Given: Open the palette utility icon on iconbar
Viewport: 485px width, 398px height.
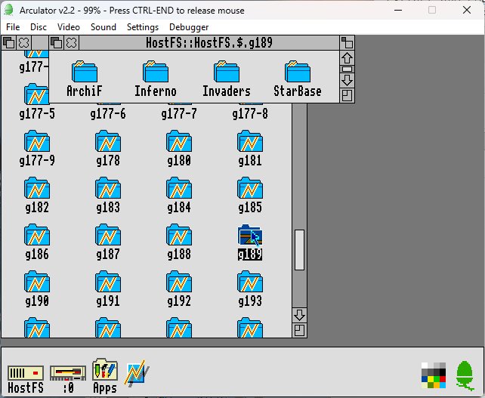Looking at the screenshot, I should (x=434, y=375).
